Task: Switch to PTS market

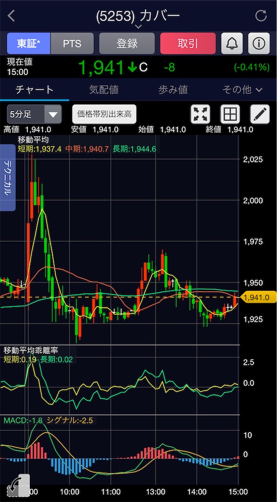Action: 72,43
